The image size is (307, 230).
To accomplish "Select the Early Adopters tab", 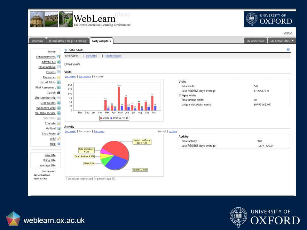I will [101, 41].
